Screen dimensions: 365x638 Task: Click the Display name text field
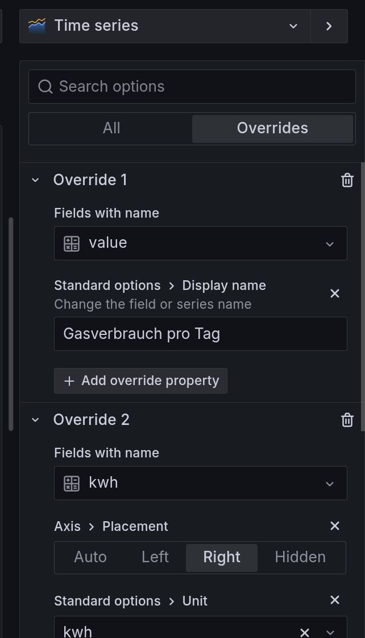point(200,334)
